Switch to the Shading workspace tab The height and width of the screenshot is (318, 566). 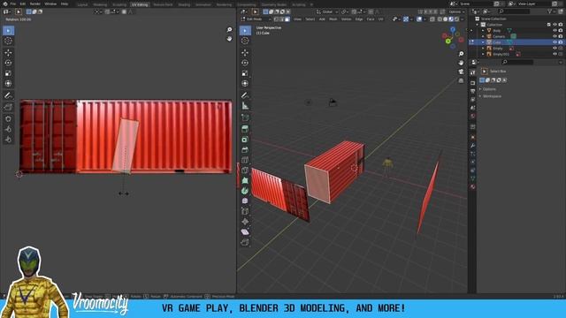[184, 4]
